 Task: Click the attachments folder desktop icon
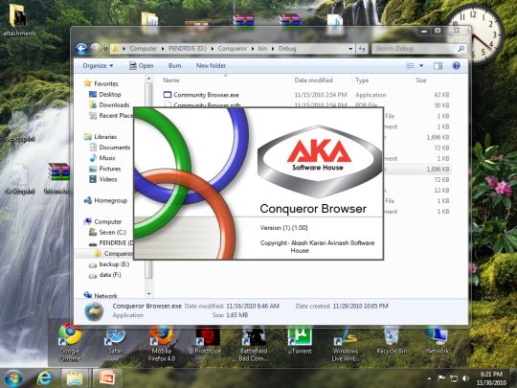click(x=19, y=20)
